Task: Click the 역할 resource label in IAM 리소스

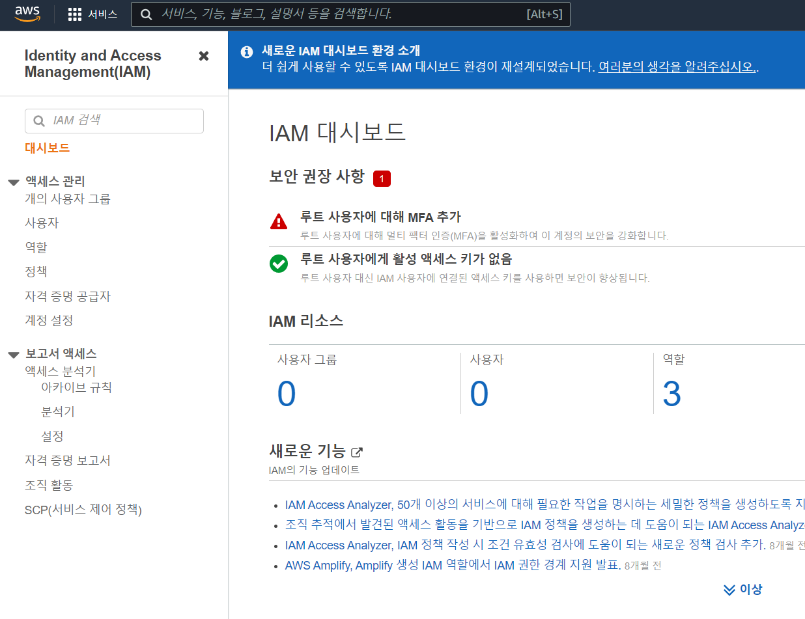Action: click(x=674, y=359)
